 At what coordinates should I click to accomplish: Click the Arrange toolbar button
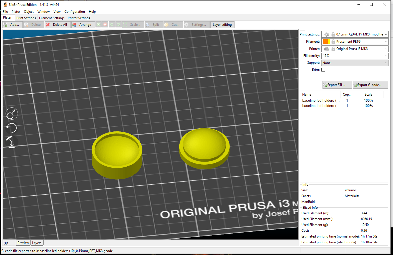[82, 25]
